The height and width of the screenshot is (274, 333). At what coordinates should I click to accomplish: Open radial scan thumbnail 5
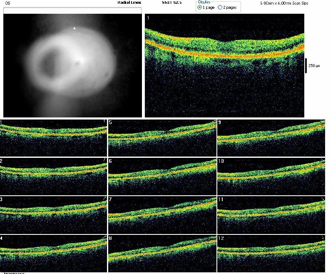tap(162, 138)
